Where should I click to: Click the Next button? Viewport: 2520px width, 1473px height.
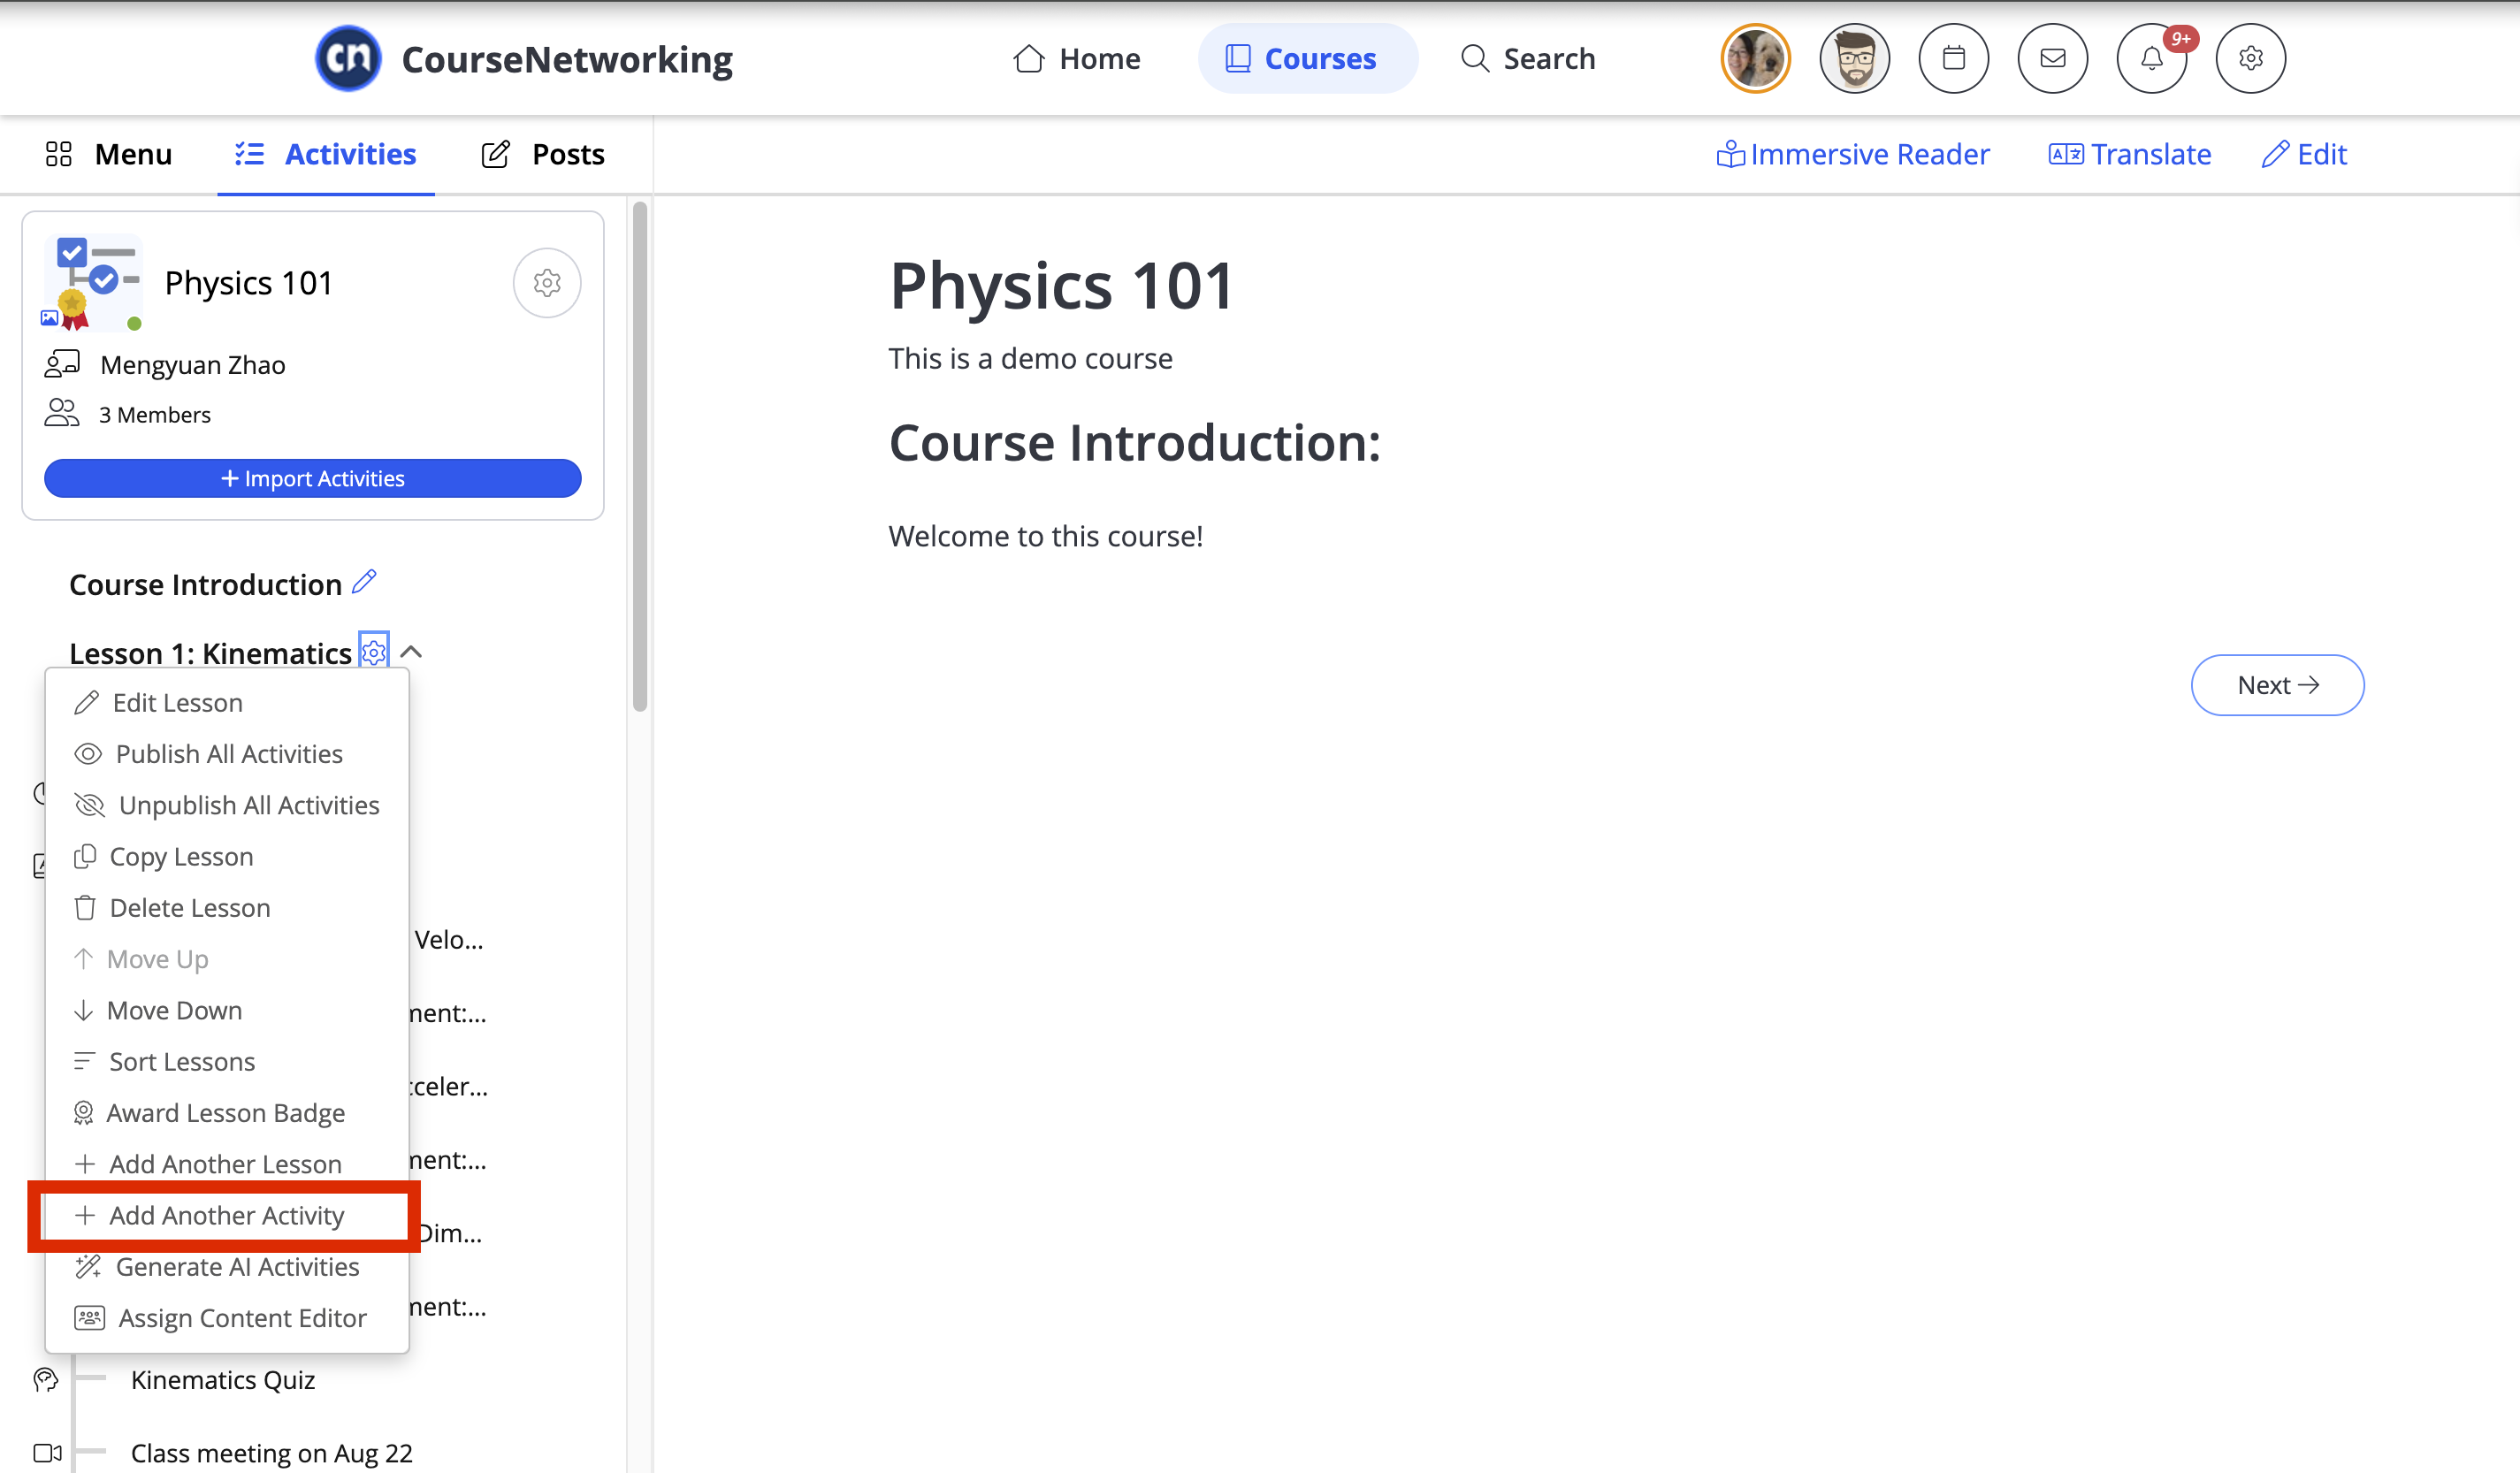[2277, 685]
